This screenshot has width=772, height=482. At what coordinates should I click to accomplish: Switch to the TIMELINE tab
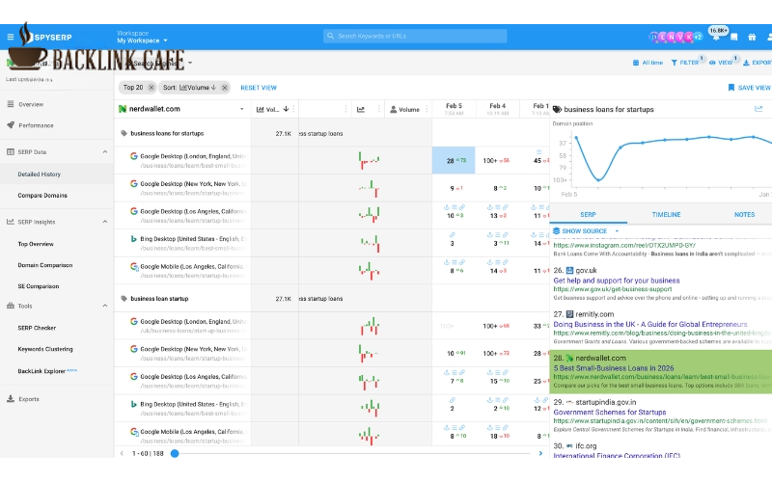coord(666,214)
